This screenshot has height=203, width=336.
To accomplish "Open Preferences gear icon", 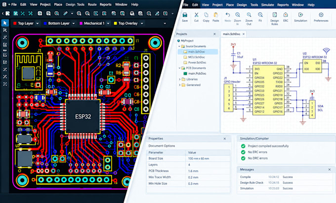I will [321, 15].
